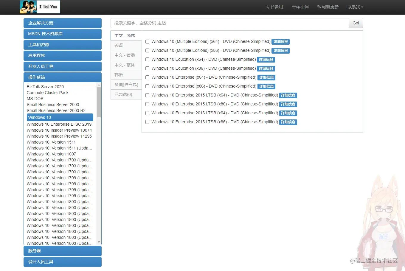
Task: Select Windows 10, Version 1607 entry
Action: 51,154
